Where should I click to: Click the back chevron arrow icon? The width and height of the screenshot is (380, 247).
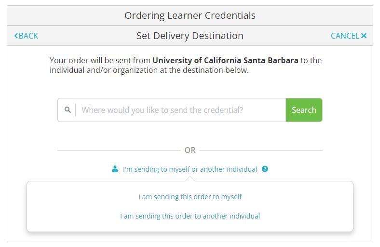tap(16, 36)
